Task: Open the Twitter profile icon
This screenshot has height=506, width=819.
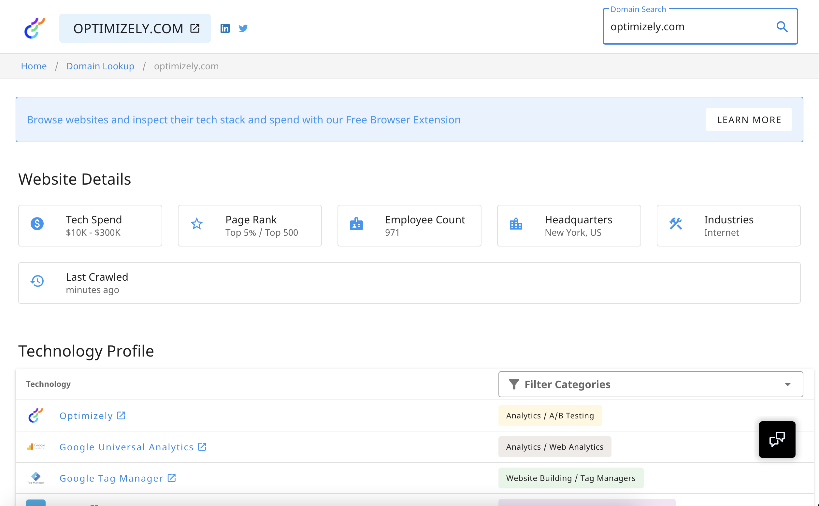Action: pos(243,28)
